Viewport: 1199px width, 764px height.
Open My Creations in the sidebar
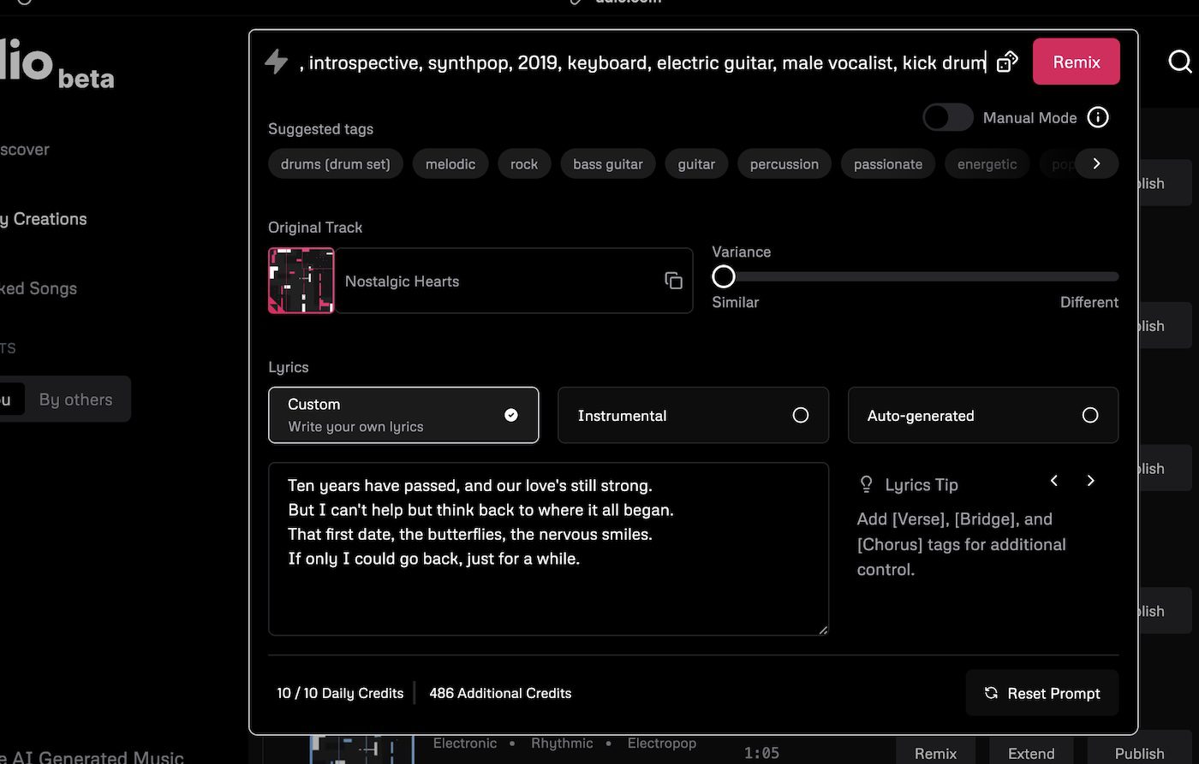pyautogui.click(x=43, y=219)
